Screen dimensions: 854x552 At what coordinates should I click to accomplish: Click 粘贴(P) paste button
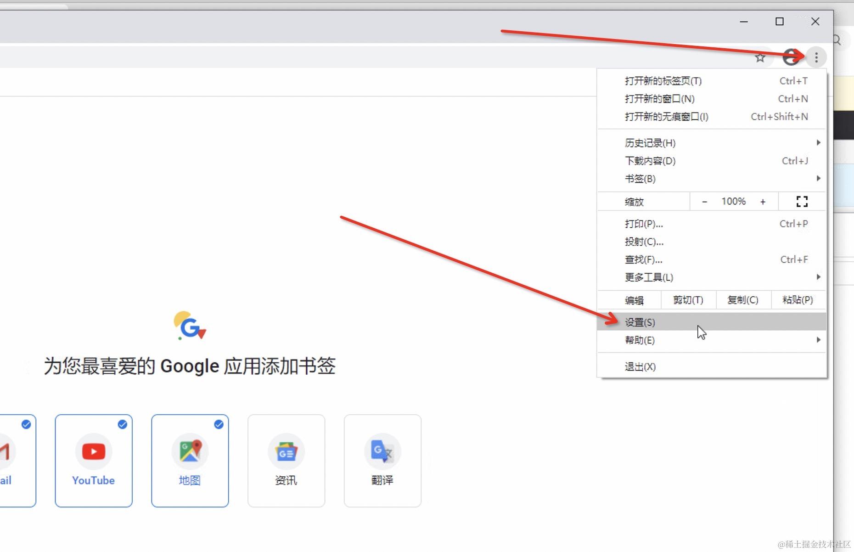click(798, 300)
